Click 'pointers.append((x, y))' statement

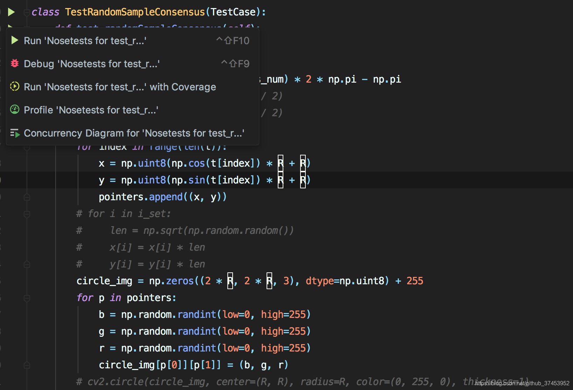click(x=163, y=197)
